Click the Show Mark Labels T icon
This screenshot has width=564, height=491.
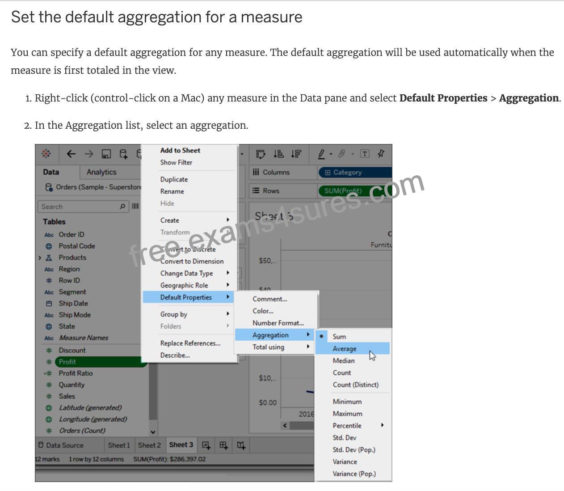point(365,154)
